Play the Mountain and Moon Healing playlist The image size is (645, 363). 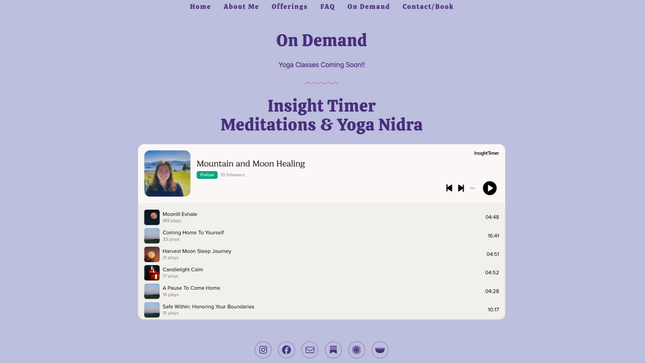tap(490, 188)
